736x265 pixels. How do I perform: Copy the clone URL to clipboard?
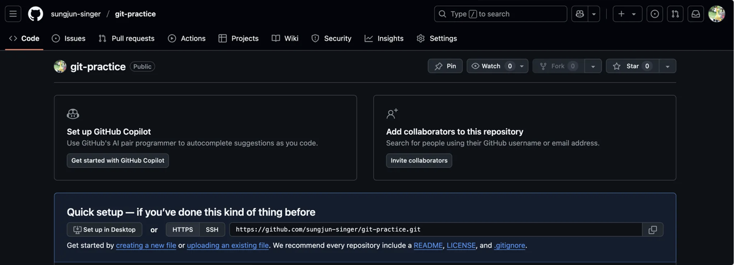click(653, 229)
